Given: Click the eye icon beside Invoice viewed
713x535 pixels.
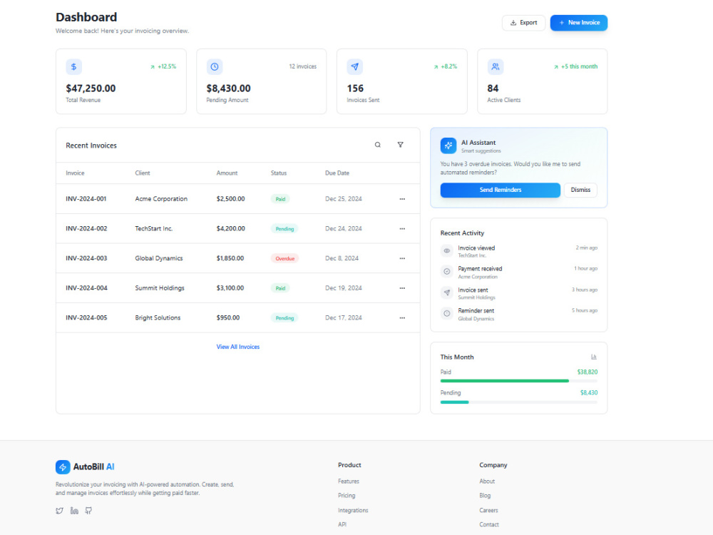Looking at the screenshot, I should click(447, 250).
